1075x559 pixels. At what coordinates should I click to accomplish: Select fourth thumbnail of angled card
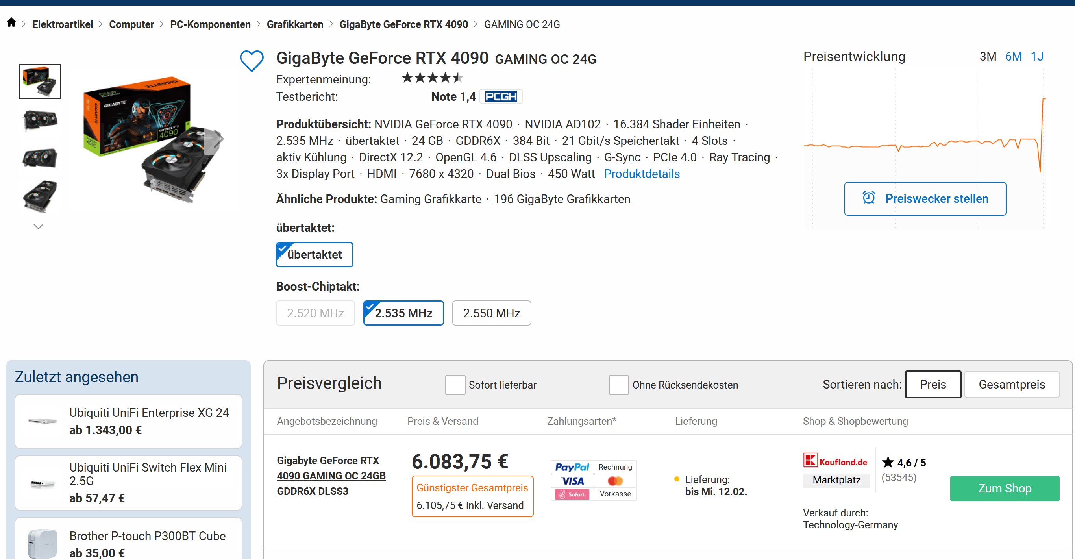click(40, 196)
